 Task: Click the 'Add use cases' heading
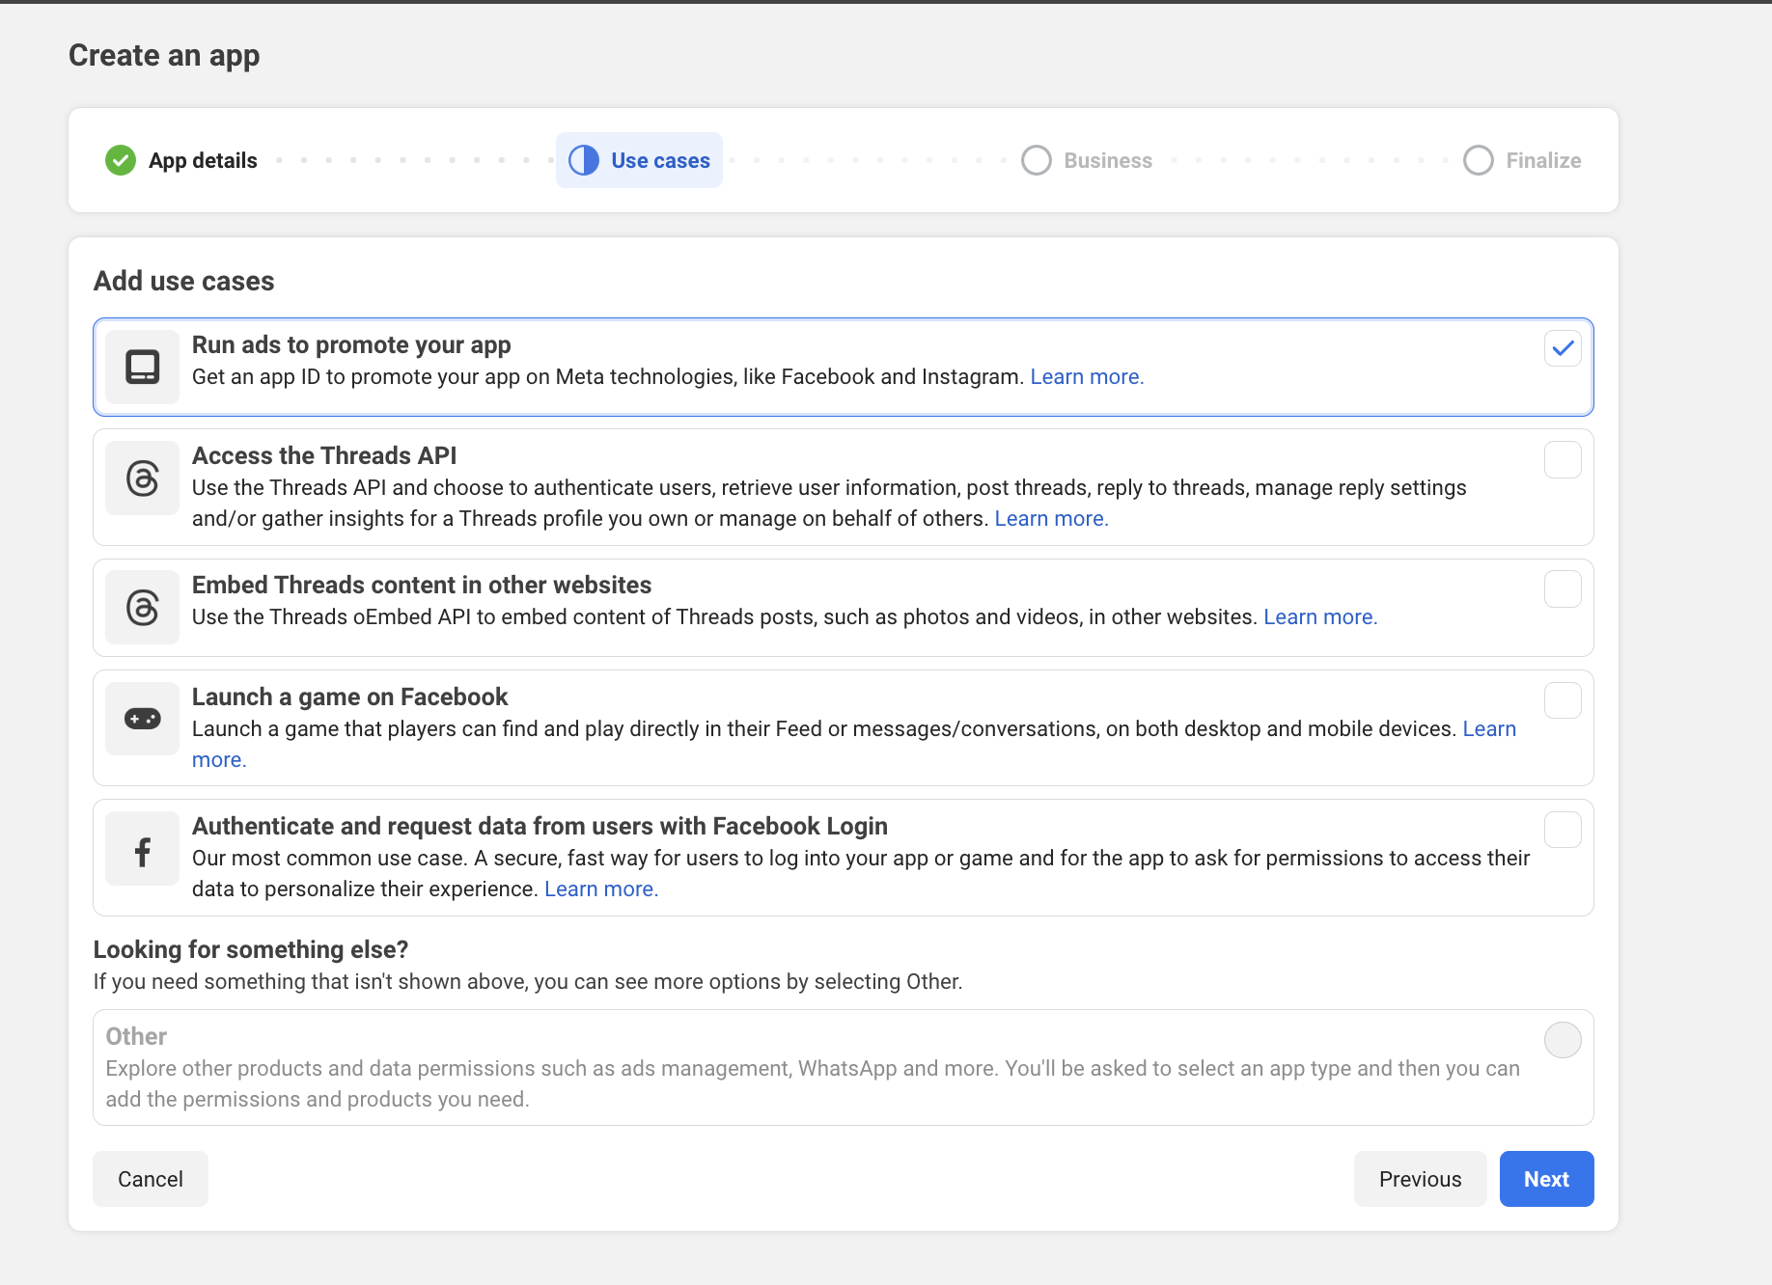pos(184,281)
